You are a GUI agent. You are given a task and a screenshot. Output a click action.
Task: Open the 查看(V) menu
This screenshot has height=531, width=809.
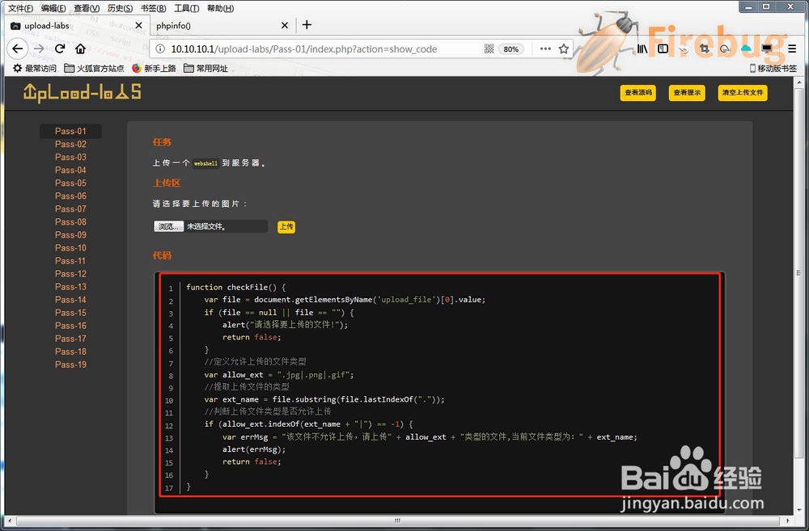[87, 8]
